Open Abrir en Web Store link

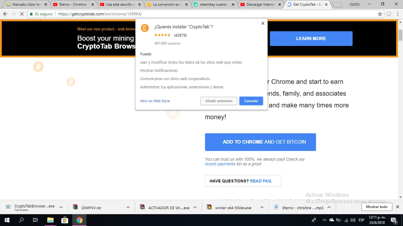155,101
